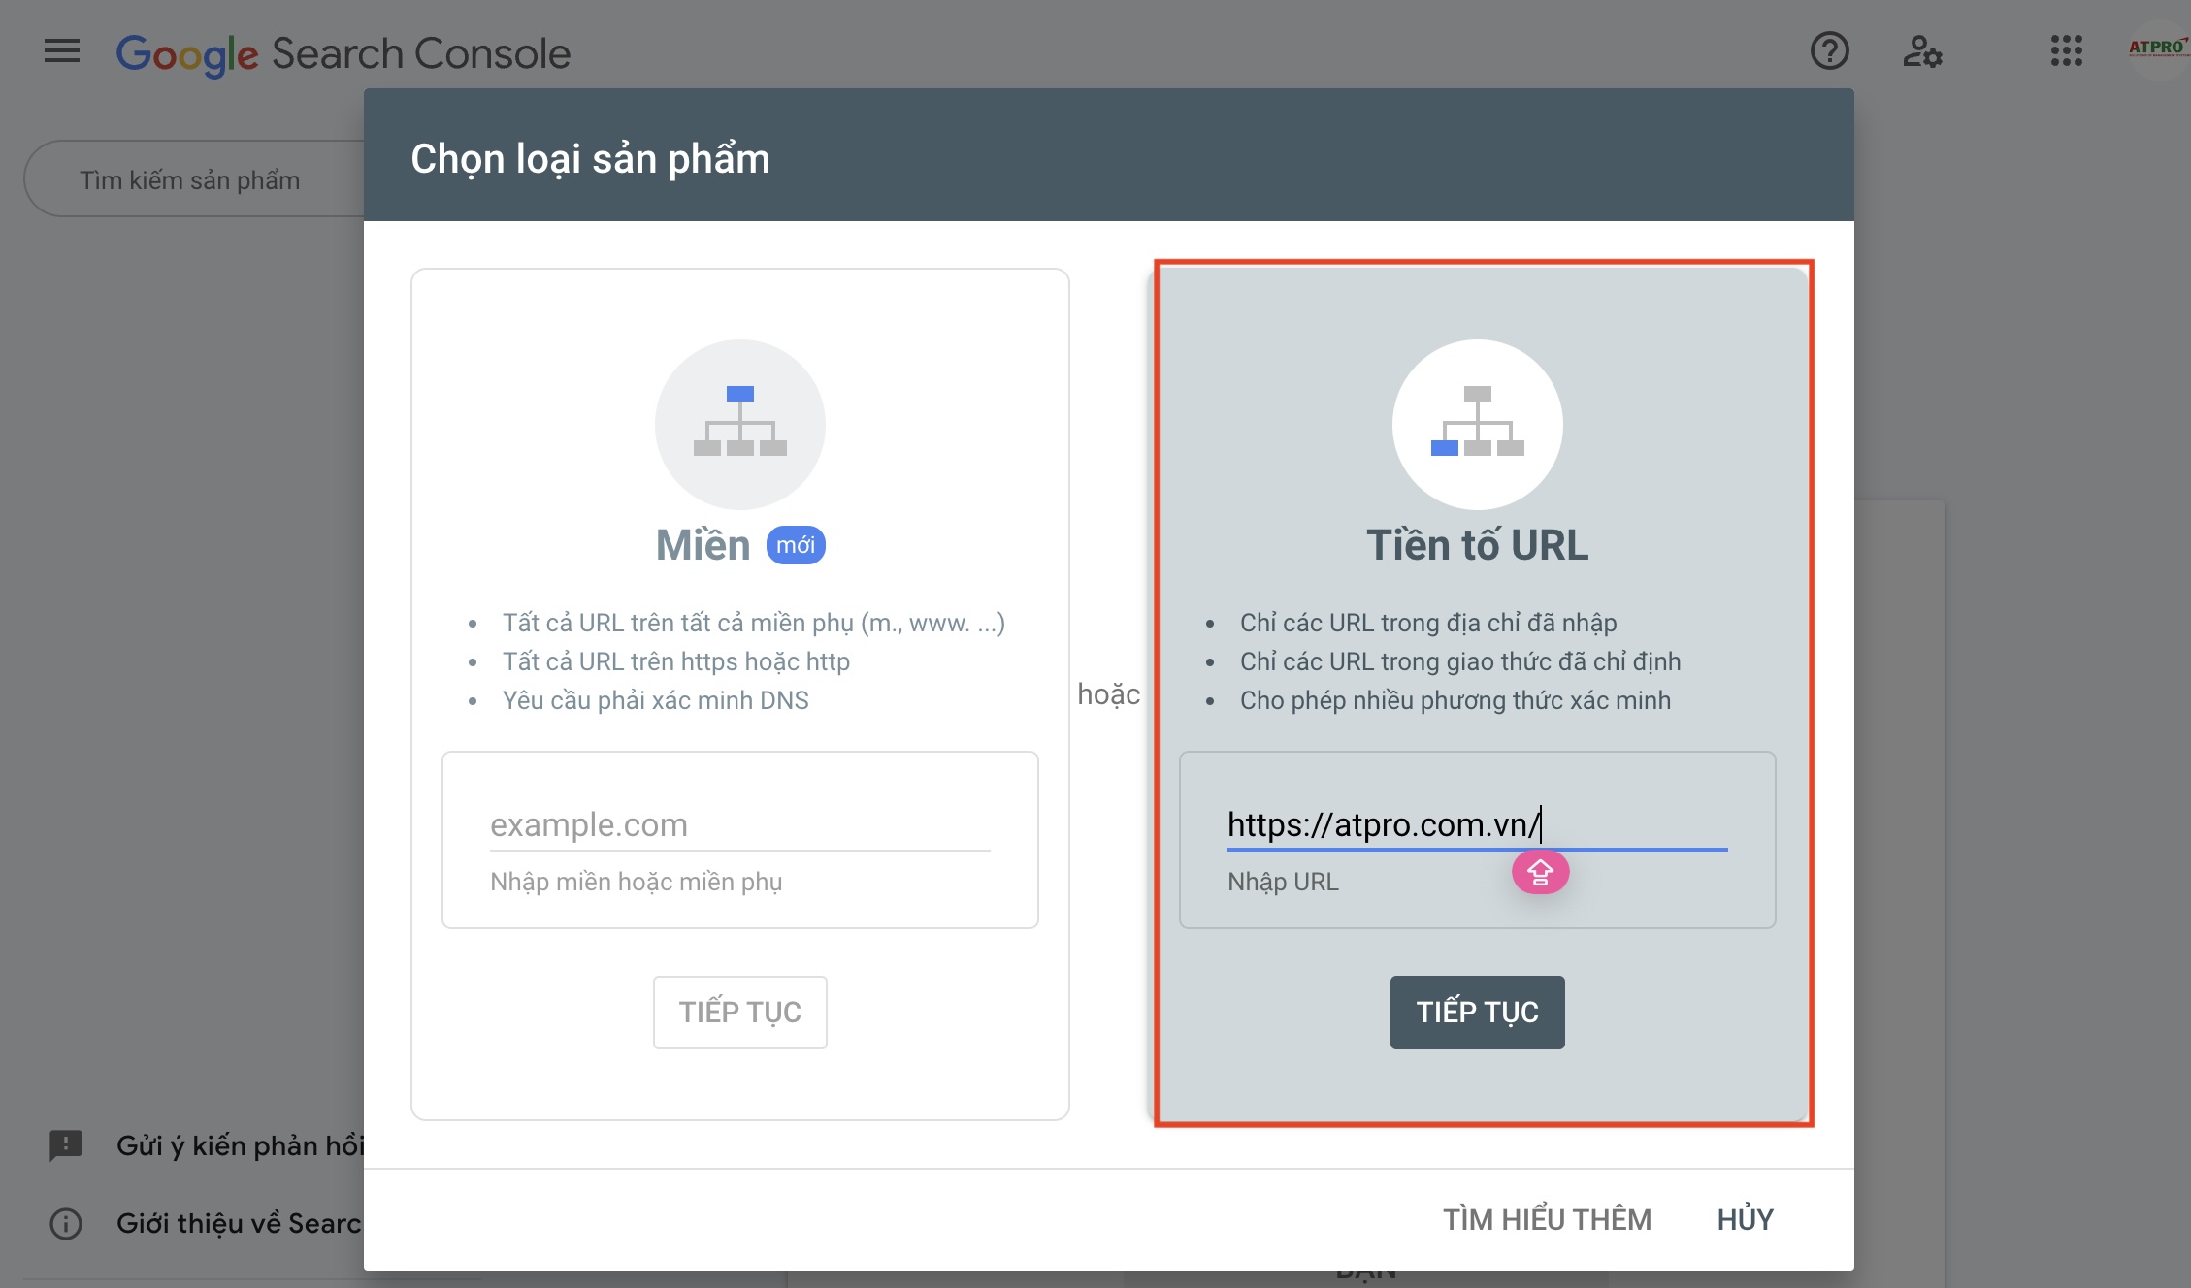The width and height of the screenshot is (2191, 1288).
Task: Click the Google Search Console logo
Action: tap(343, 53)
